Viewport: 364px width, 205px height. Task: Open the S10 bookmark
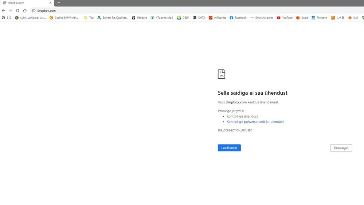[7, 17]
